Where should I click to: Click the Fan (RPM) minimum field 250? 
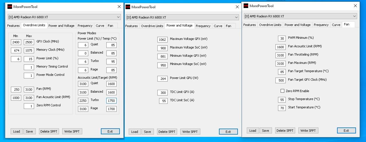[16, 90]
